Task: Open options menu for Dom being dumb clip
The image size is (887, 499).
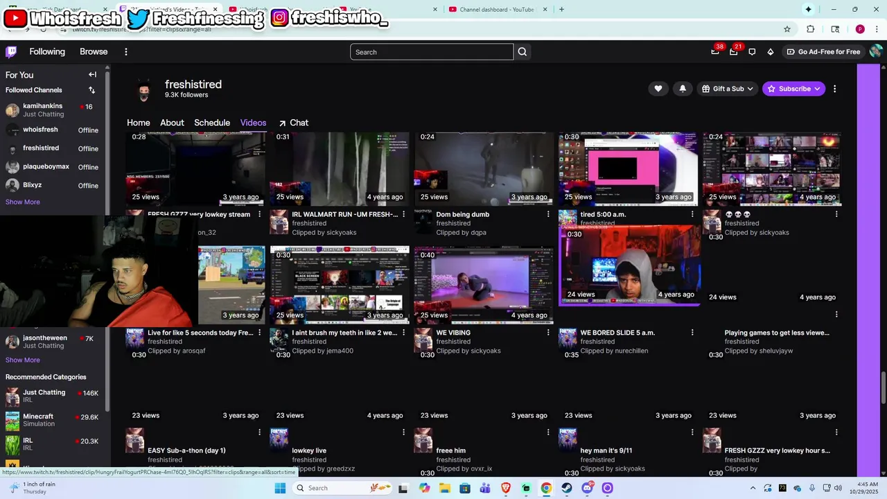Action: click(x=547, y=214)
